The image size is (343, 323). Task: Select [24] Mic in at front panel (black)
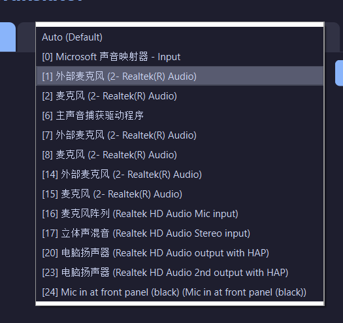coord(180,292)
